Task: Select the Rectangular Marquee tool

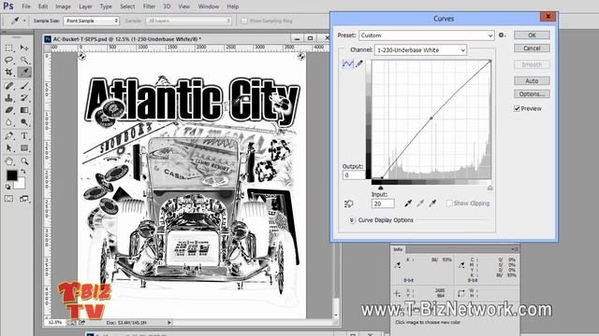Action: coord(8,48)
